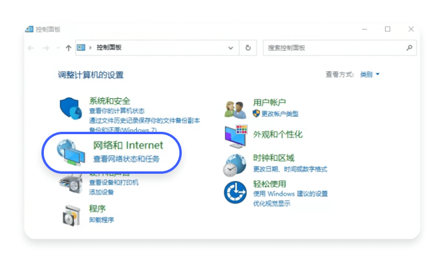The width and height of the screenshot is (444, 263).
Task: Click the search magnifier icon
Action: tap(409, 48)
